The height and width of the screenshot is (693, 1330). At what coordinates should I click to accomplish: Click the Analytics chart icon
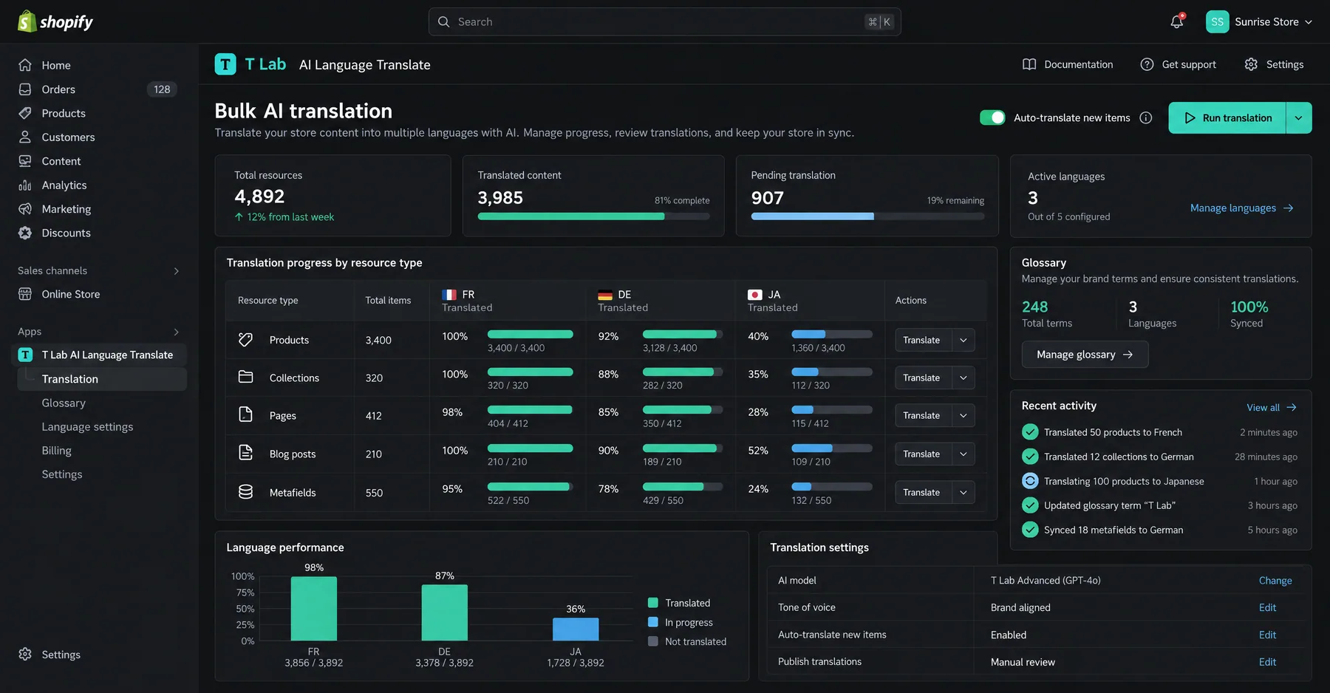(25, 185)
